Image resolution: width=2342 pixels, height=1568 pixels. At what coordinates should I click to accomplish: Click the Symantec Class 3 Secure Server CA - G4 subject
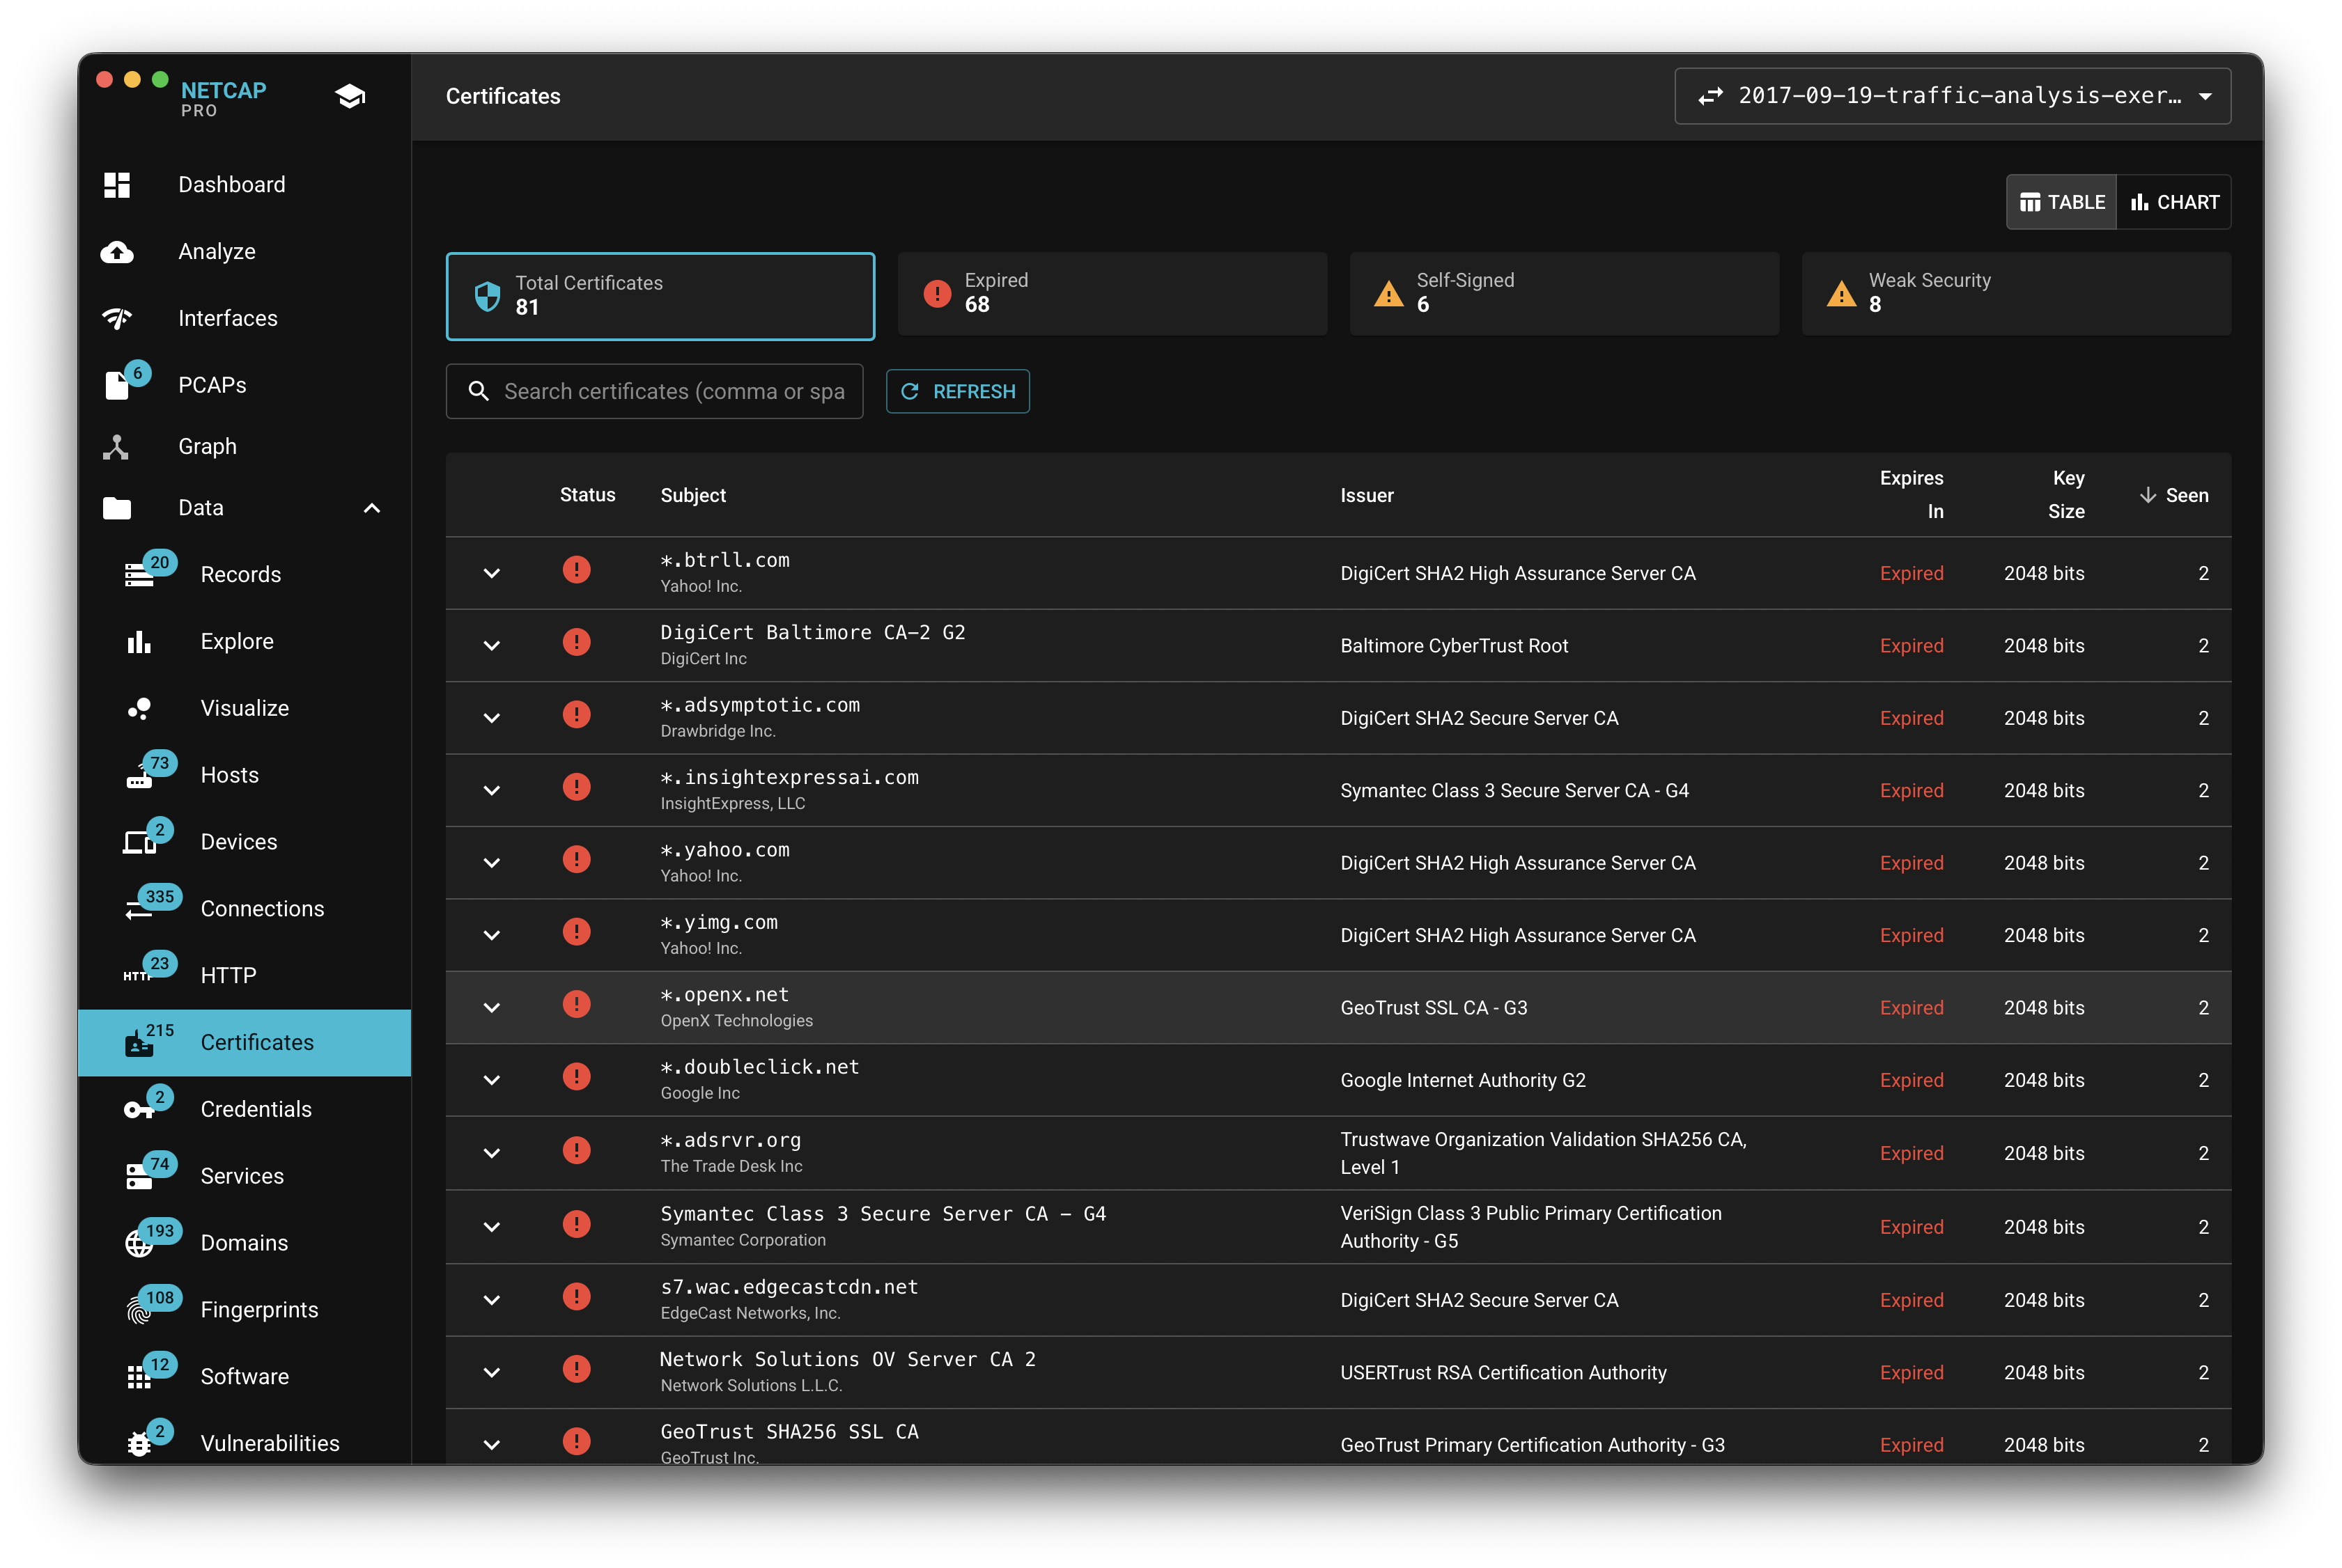coord(883,1214)
